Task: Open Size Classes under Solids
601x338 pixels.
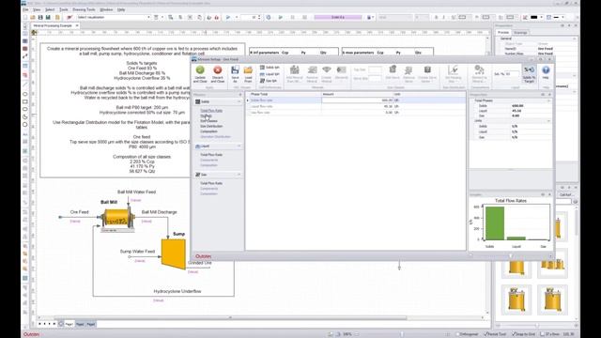Action: click(x=208, y=121)
